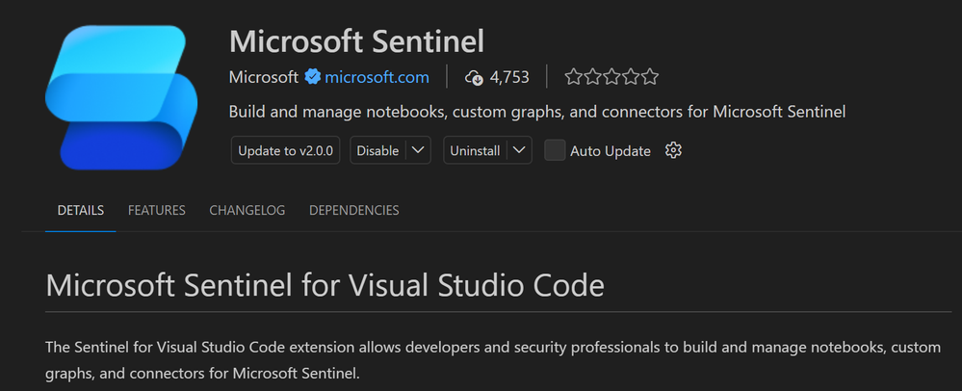Click the third rating star
The height and width of the screenshot is (391, 962).
611,77
